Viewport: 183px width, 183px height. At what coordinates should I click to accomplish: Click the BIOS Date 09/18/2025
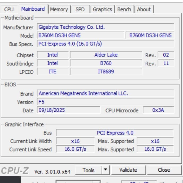(69, 110)
